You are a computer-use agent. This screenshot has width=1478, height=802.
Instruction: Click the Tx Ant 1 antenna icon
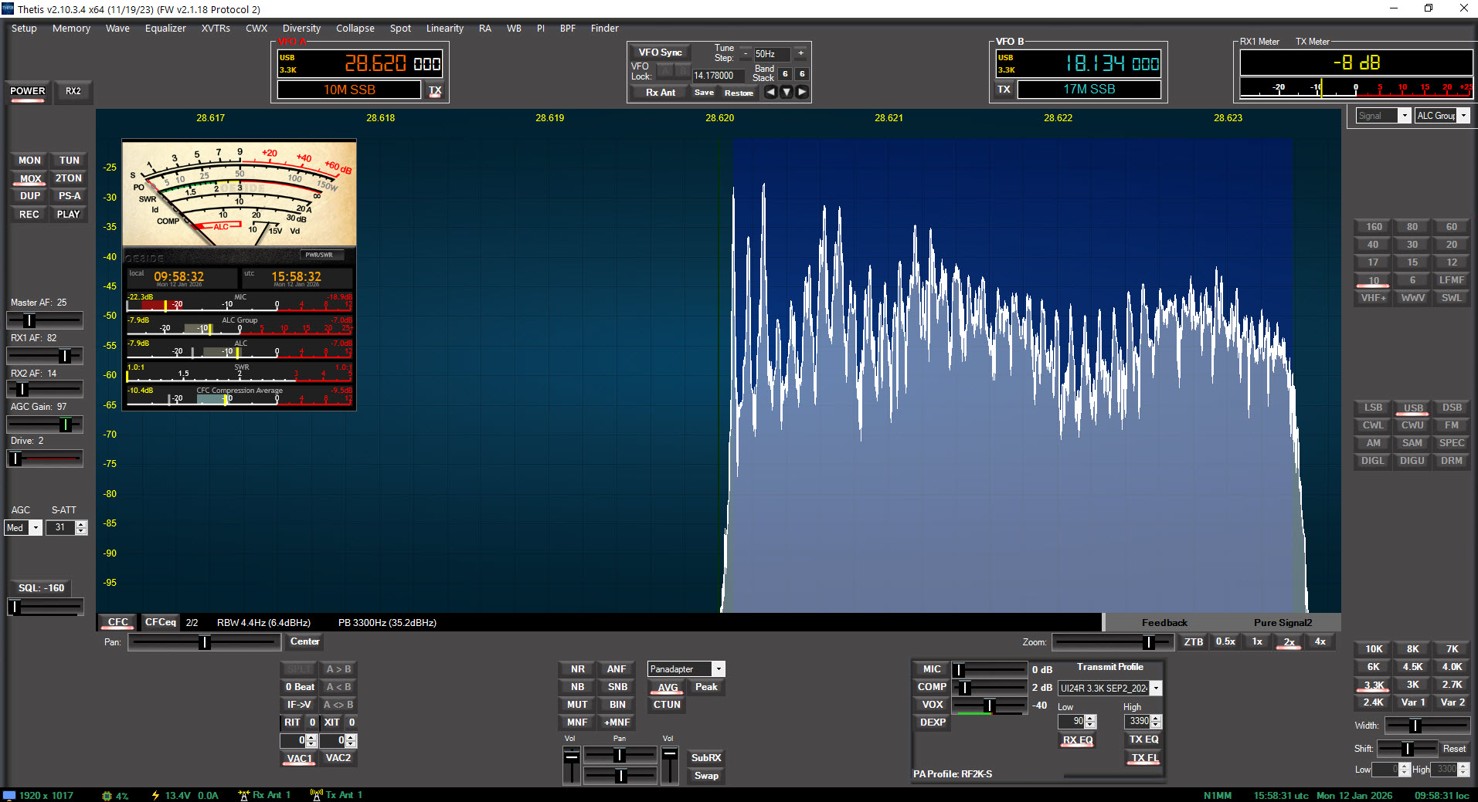point(316,795)
